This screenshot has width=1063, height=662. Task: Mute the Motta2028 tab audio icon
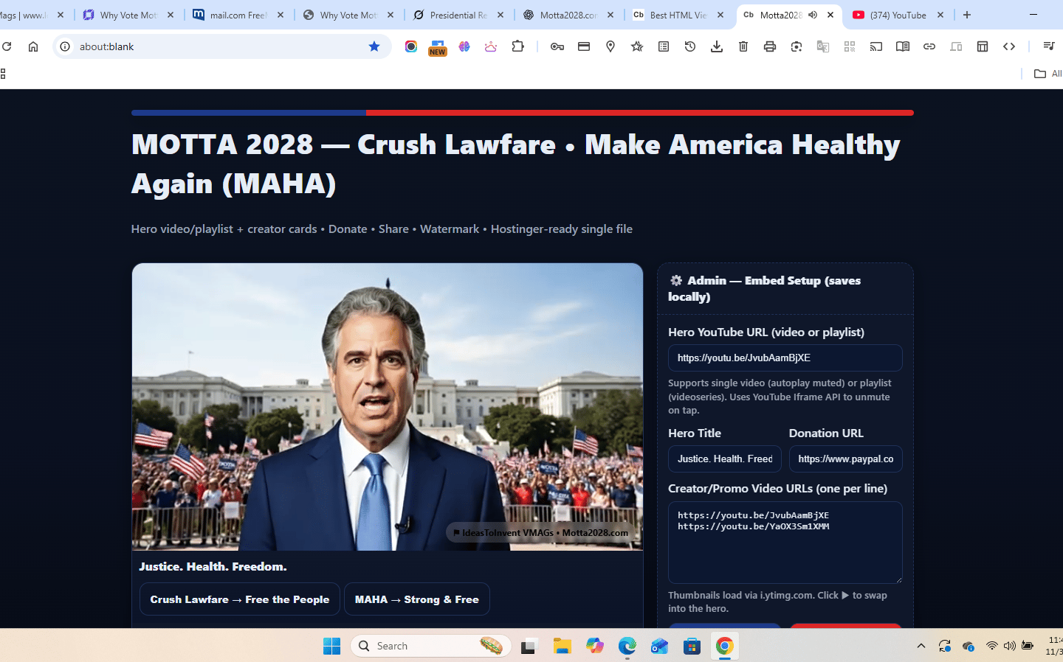pos(813,15)
